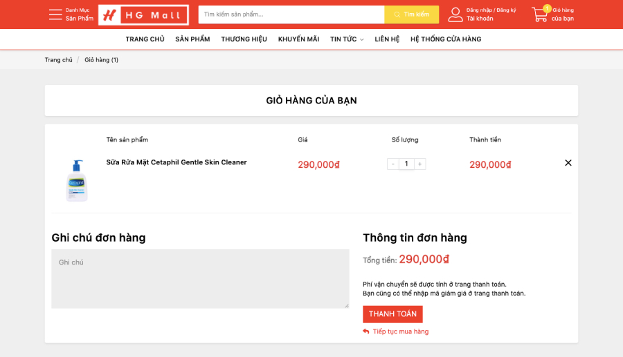Click Trang chủ breadcrumb link

click(x=58, y=60)
